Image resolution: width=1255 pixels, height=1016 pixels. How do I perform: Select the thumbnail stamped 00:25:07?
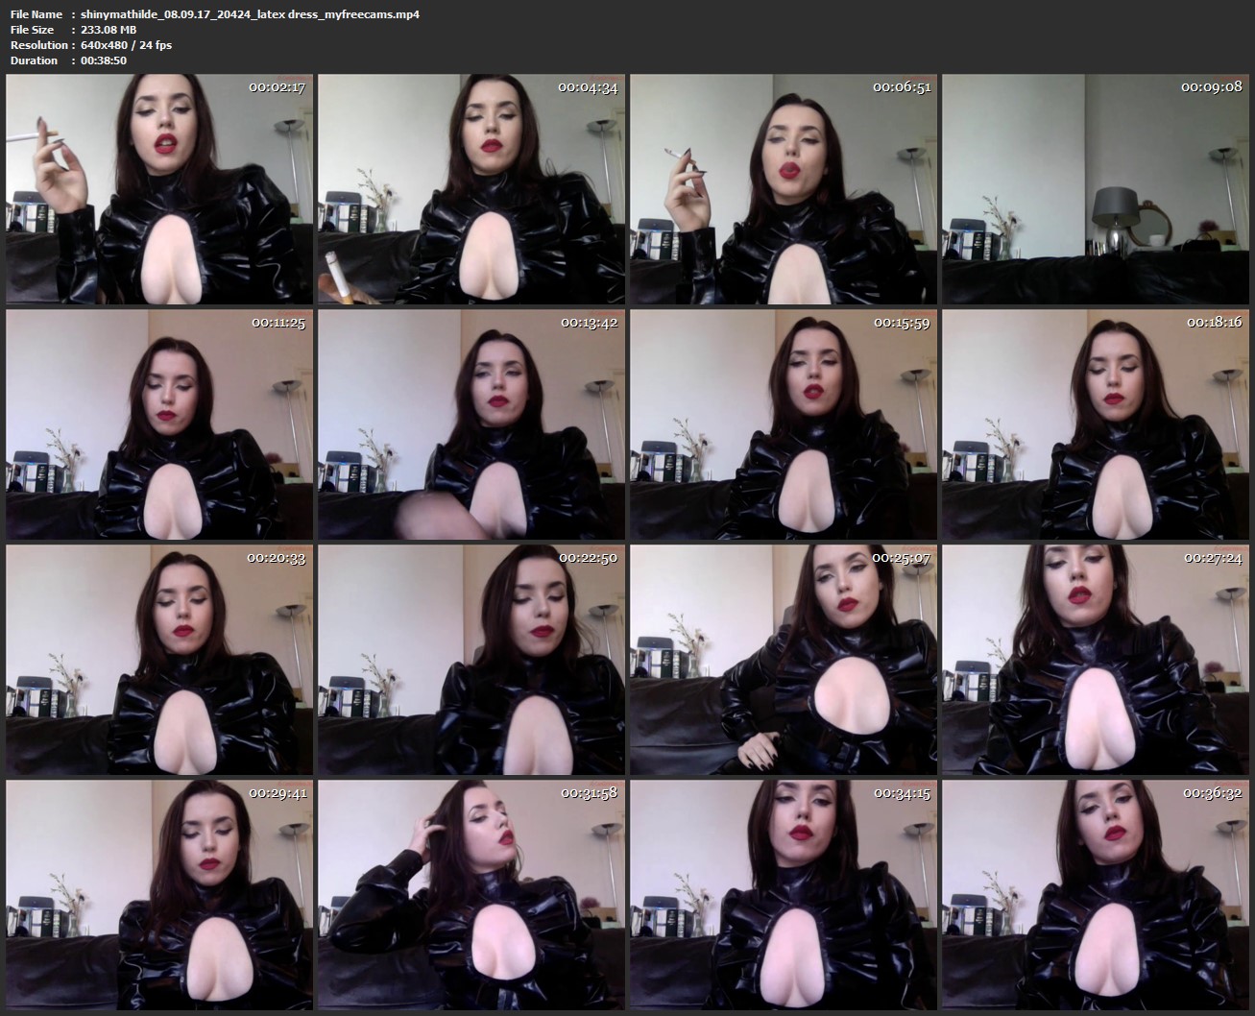pyautogui.click(x=784, y=660)
